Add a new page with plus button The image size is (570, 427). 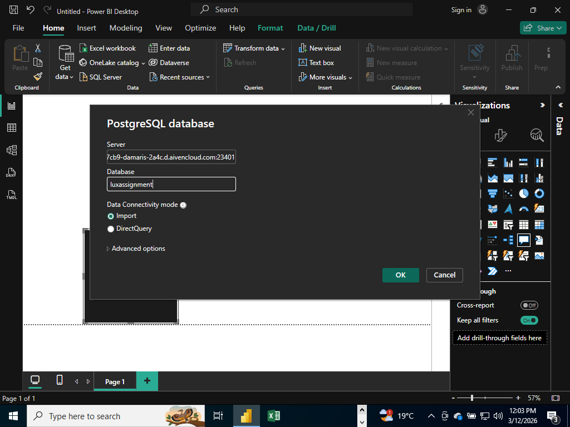coord(147,381)
